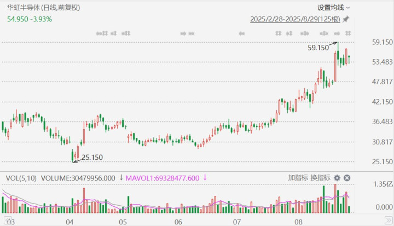Select the 08 month label on the timeline
This screenshot has height=226, width=394.
(x=299, y=222)
